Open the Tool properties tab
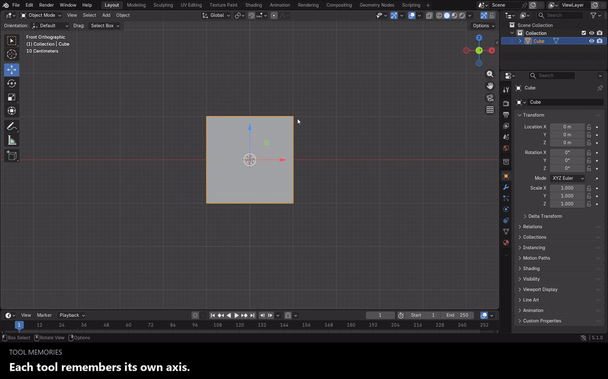The height and width of the screenshot is (379, 608). pyautogui.click(x=506, y=89)
